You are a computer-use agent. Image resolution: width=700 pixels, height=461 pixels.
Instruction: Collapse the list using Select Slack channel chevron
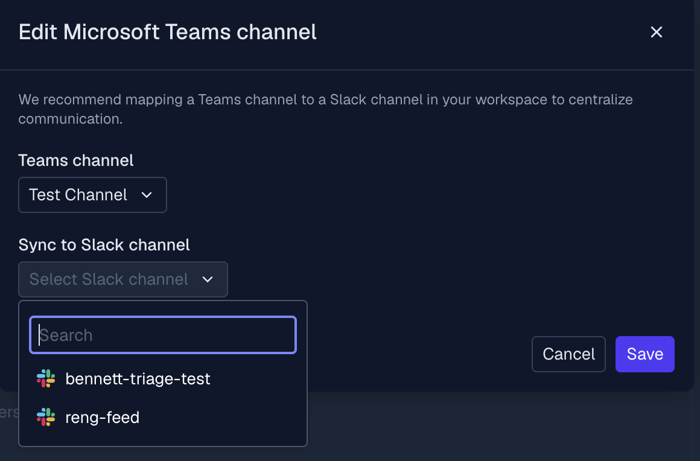click(x=208, y=279)
